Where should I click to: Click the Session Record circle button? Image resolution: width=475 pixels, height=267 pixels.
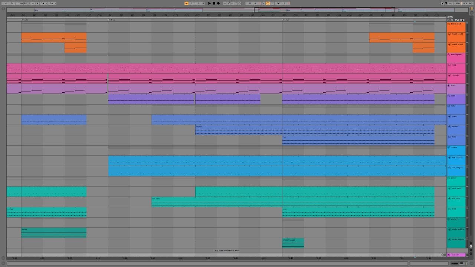point(239,3)
